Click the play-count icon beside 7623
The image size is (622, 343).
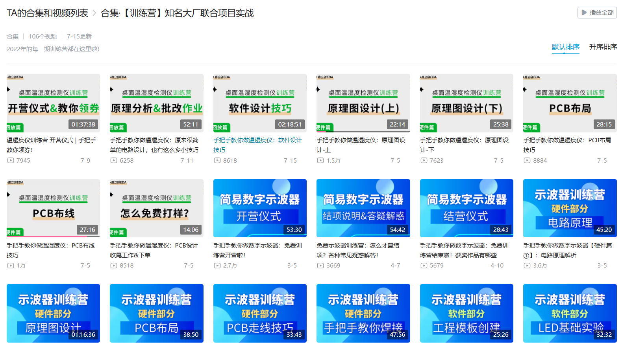tap(424, 160)
